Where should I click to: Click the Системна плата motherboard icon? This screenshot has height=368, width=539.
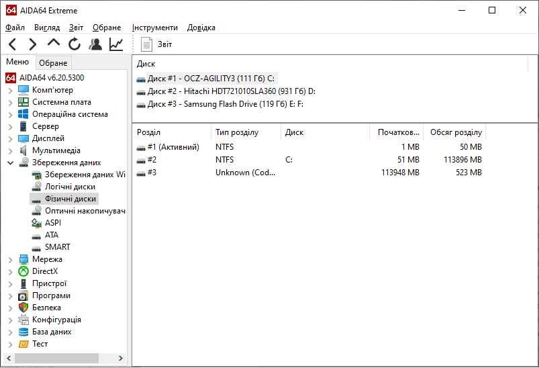[23, 102]
